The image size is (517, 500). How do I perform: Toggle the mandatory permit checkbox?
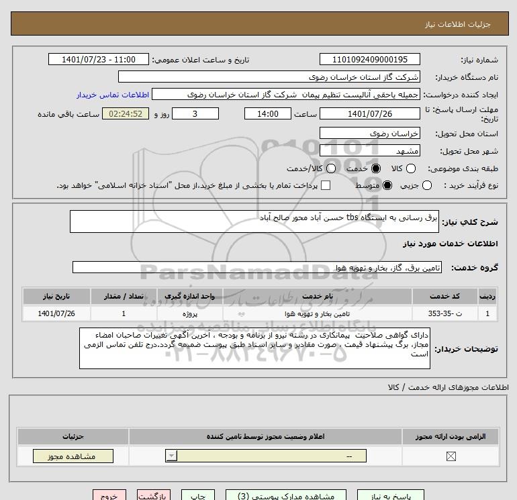[451, 456]
